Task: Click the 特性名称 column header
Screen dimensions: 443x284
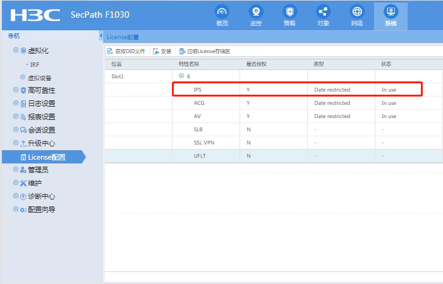Action: tap(189, 64)
